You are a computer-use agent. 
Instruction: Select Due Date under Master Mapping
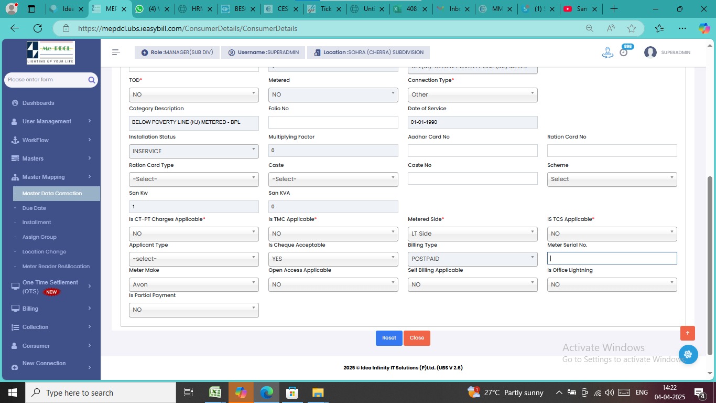click(x=34, y=208)
